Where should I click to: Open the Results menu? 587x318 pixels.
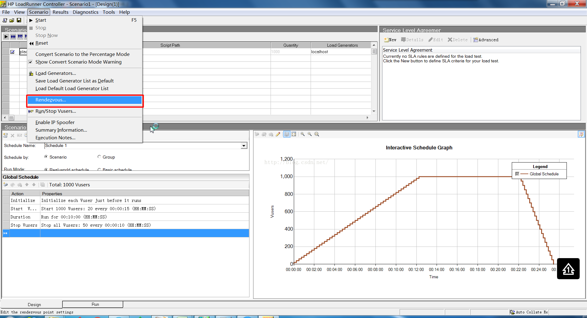point(61,12)
